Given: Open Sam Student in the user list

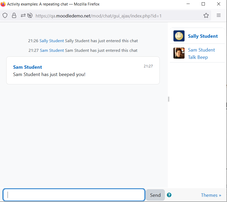Looking at the screenshot, I should 201,50.
